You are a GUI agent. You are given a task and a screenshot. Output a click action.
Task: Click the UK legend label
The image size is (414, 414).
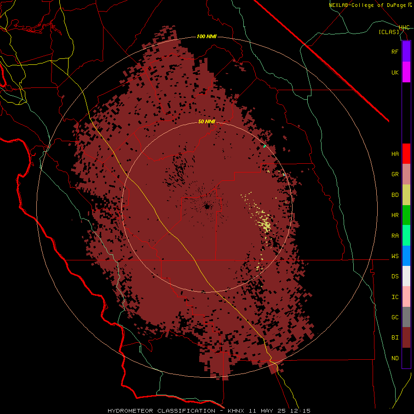[395, 72]
